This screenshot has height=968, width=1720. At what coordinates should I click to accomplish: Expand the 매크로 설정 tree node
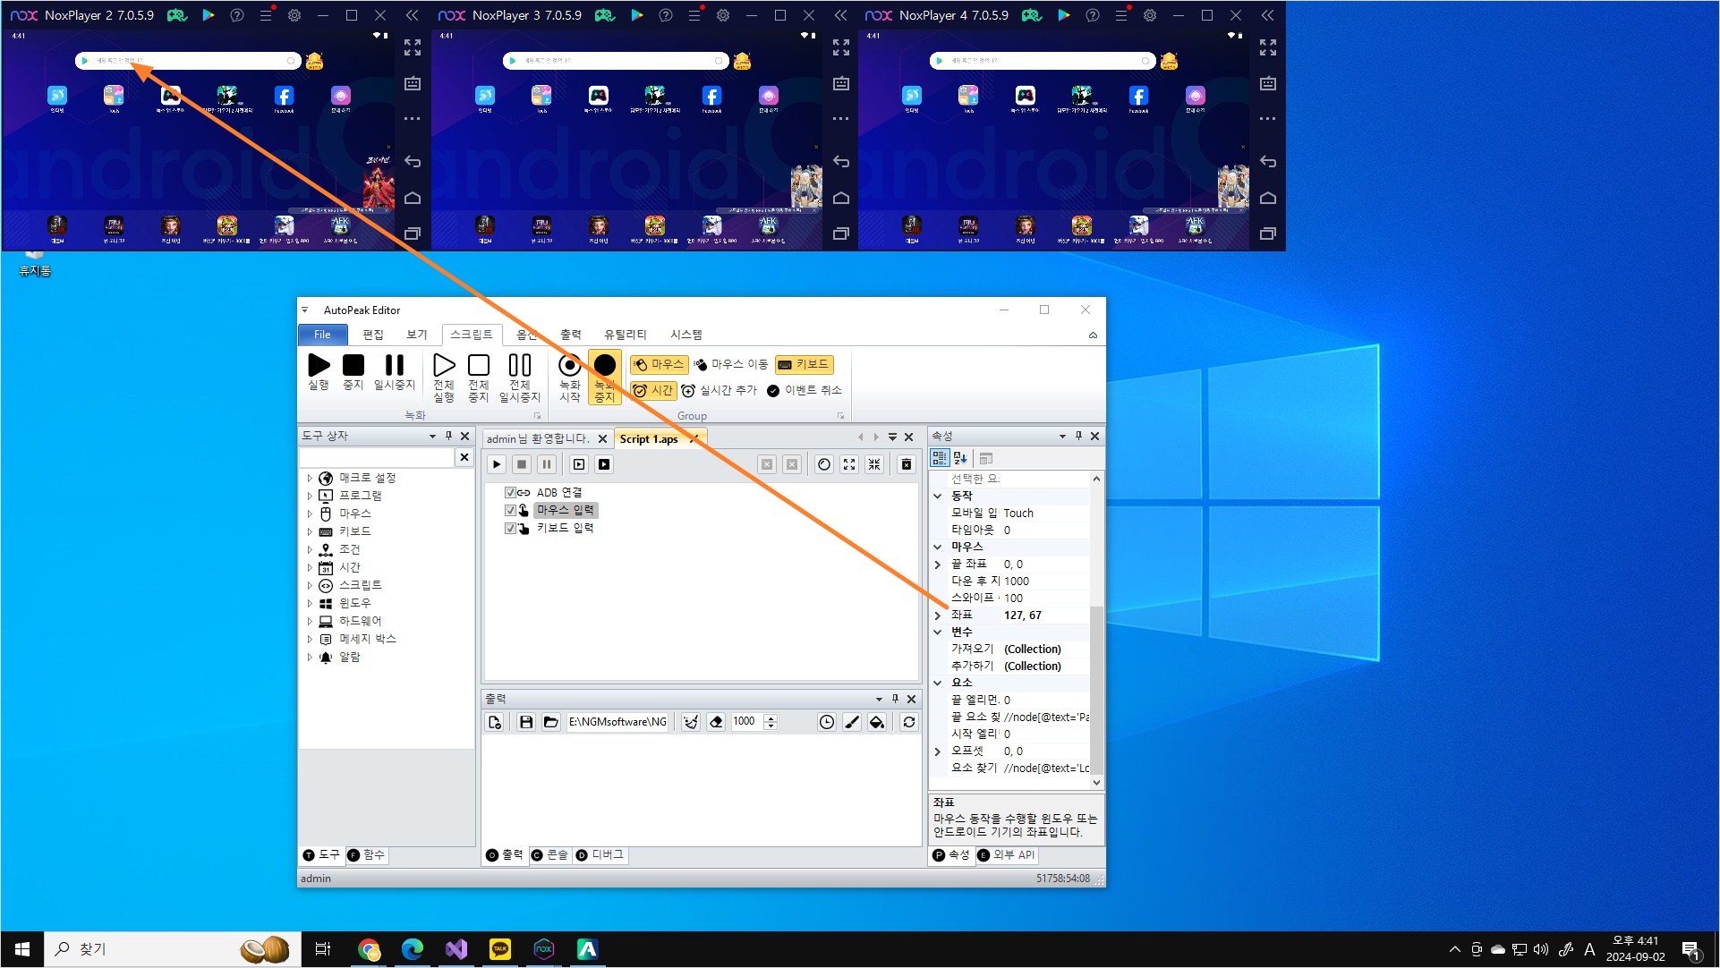click(x=310, y=479)
